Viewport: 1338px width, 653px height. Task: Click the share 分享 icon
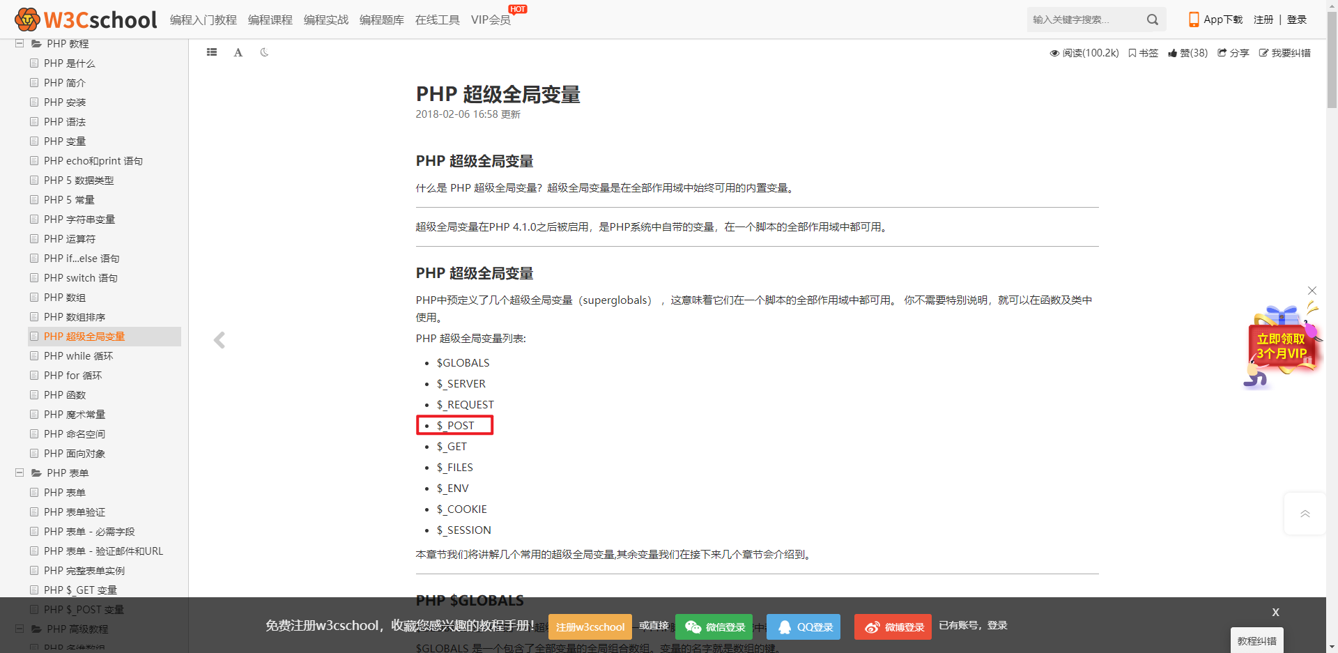1233,53
